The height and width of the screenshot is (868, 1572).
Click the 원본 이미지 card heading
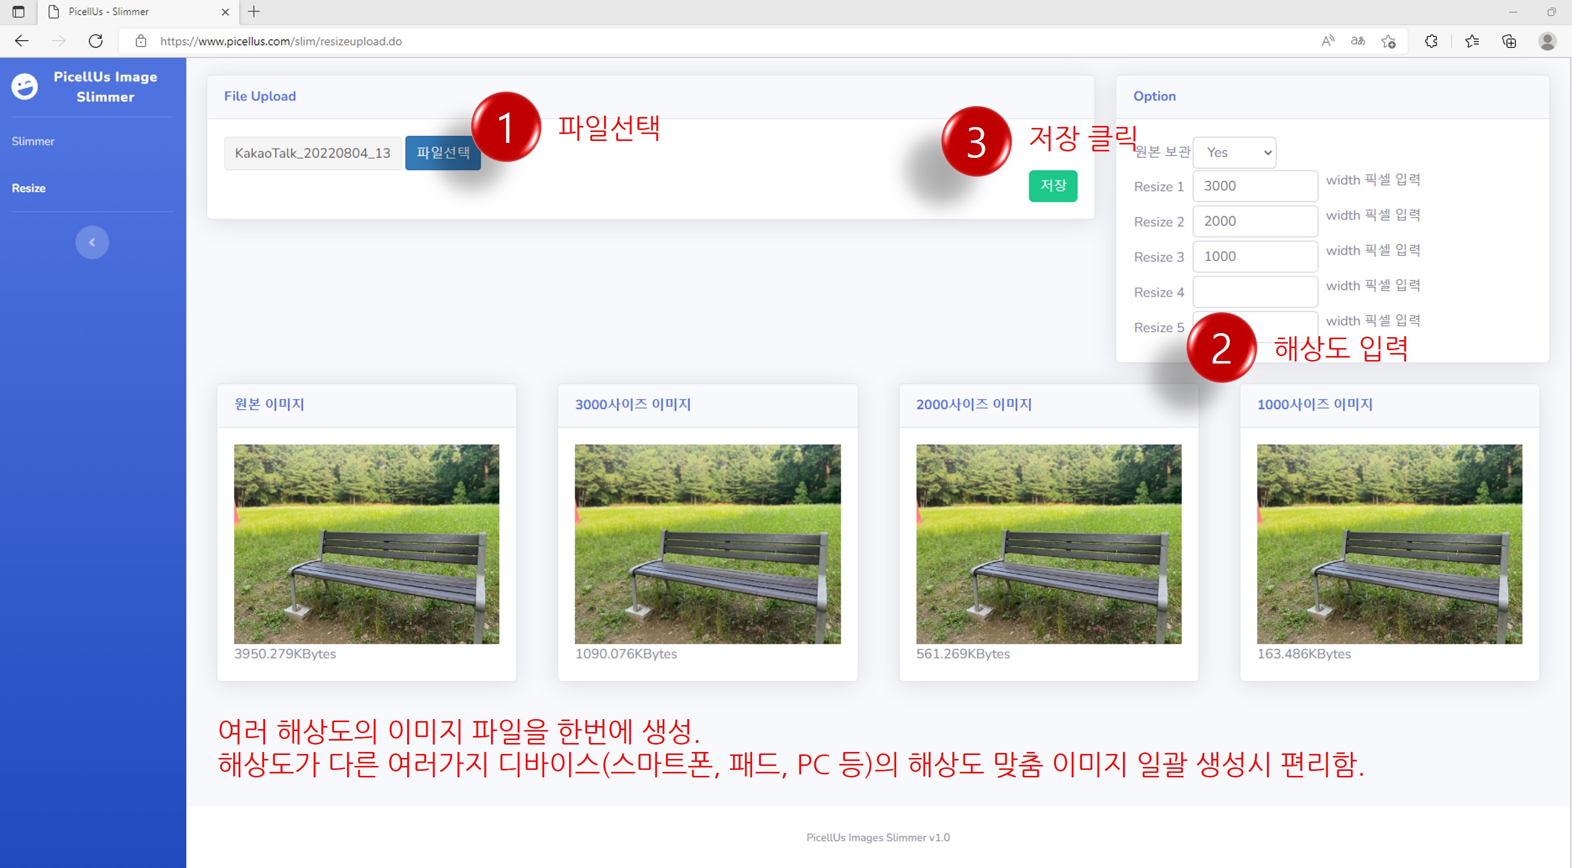tap(269, 404)
